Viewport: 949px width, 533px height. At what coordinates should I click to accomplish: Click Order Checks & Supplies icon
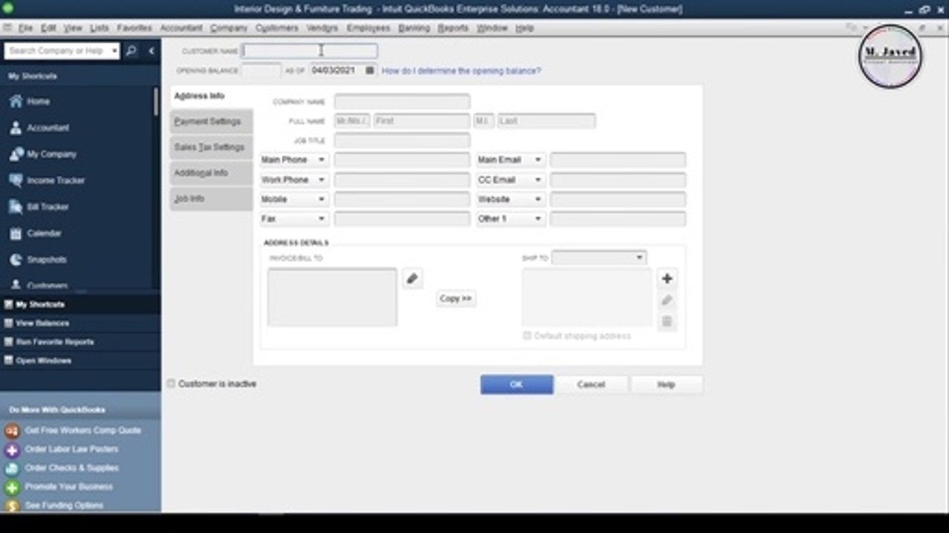click(x=12, y=469)
